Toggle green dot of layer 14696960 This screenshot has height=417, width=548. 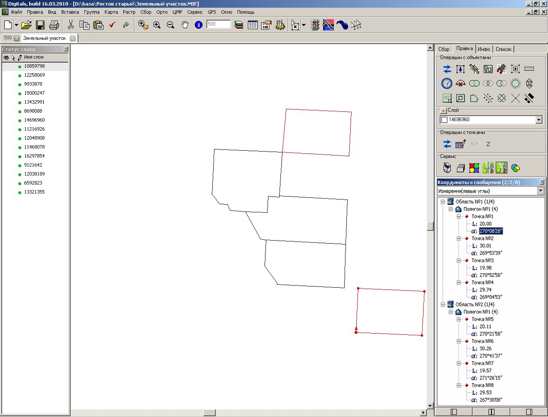coord(20,121)
